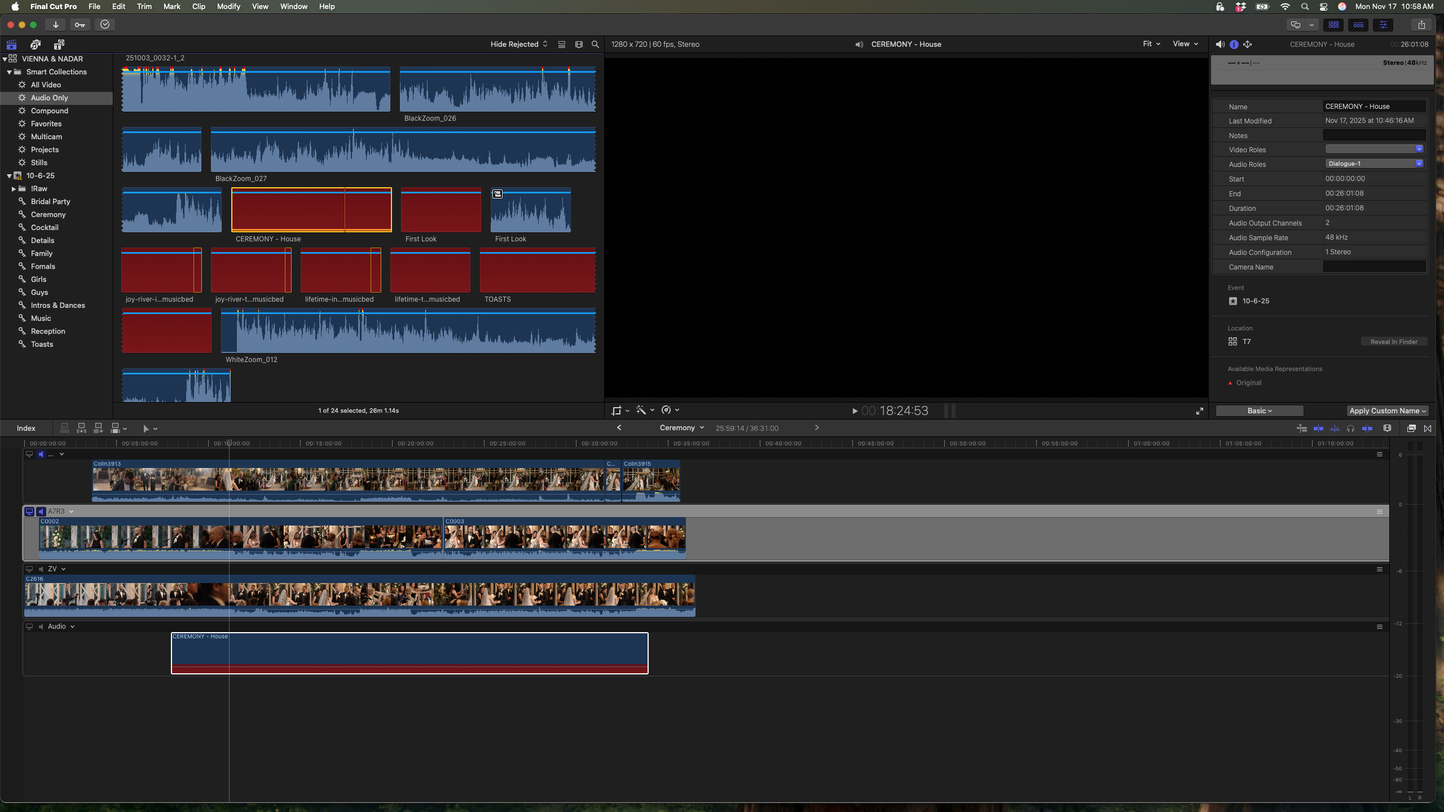
Task: Insert clip into the timeline icon
Action: 81,429
